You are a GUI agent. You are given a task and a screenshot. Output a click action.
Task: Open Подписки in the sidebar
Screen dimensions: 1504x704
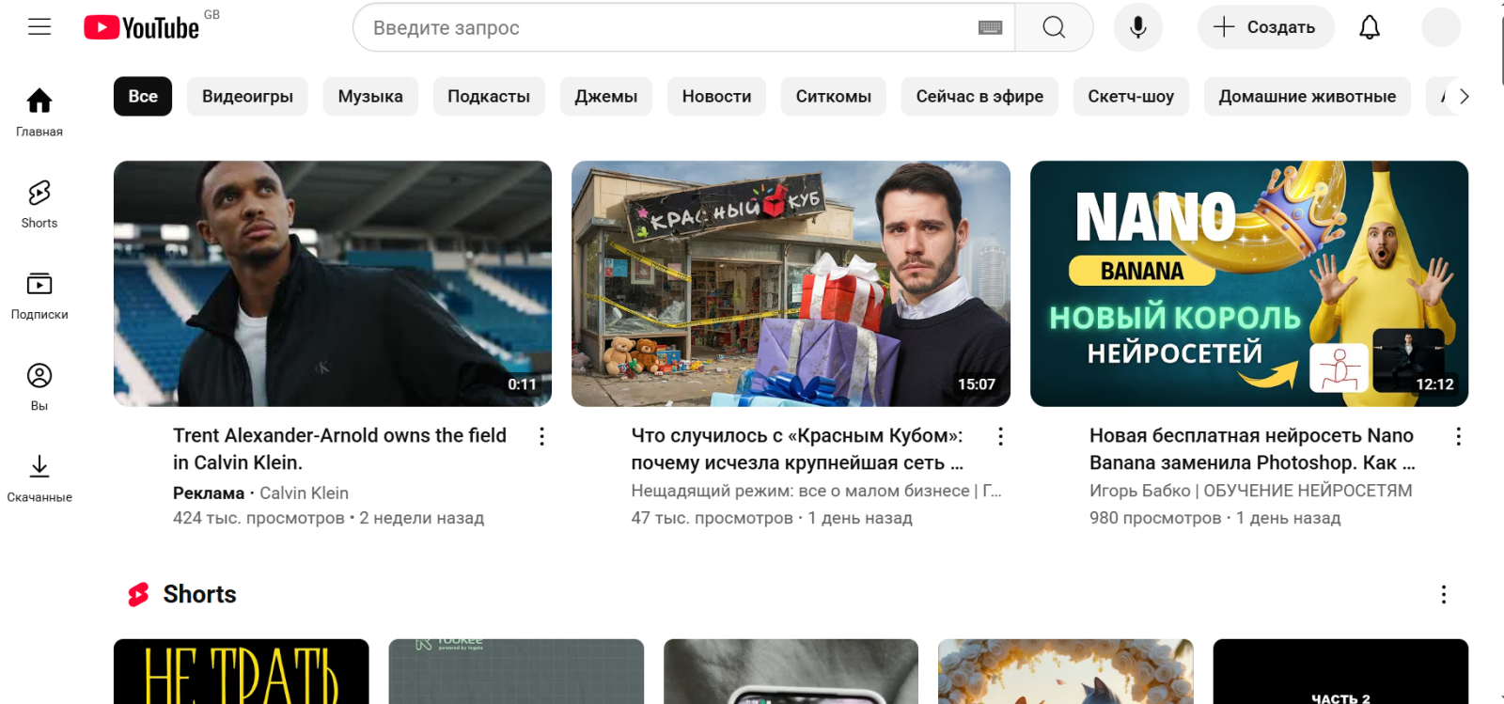coord(39,295)
